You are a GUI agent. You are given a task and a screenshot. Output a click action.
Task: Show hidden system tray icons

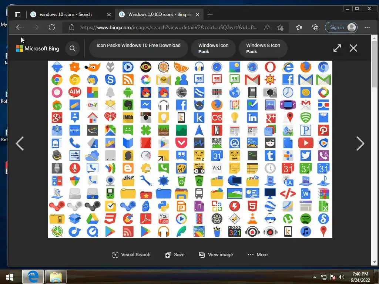click(x=315, y=277)
